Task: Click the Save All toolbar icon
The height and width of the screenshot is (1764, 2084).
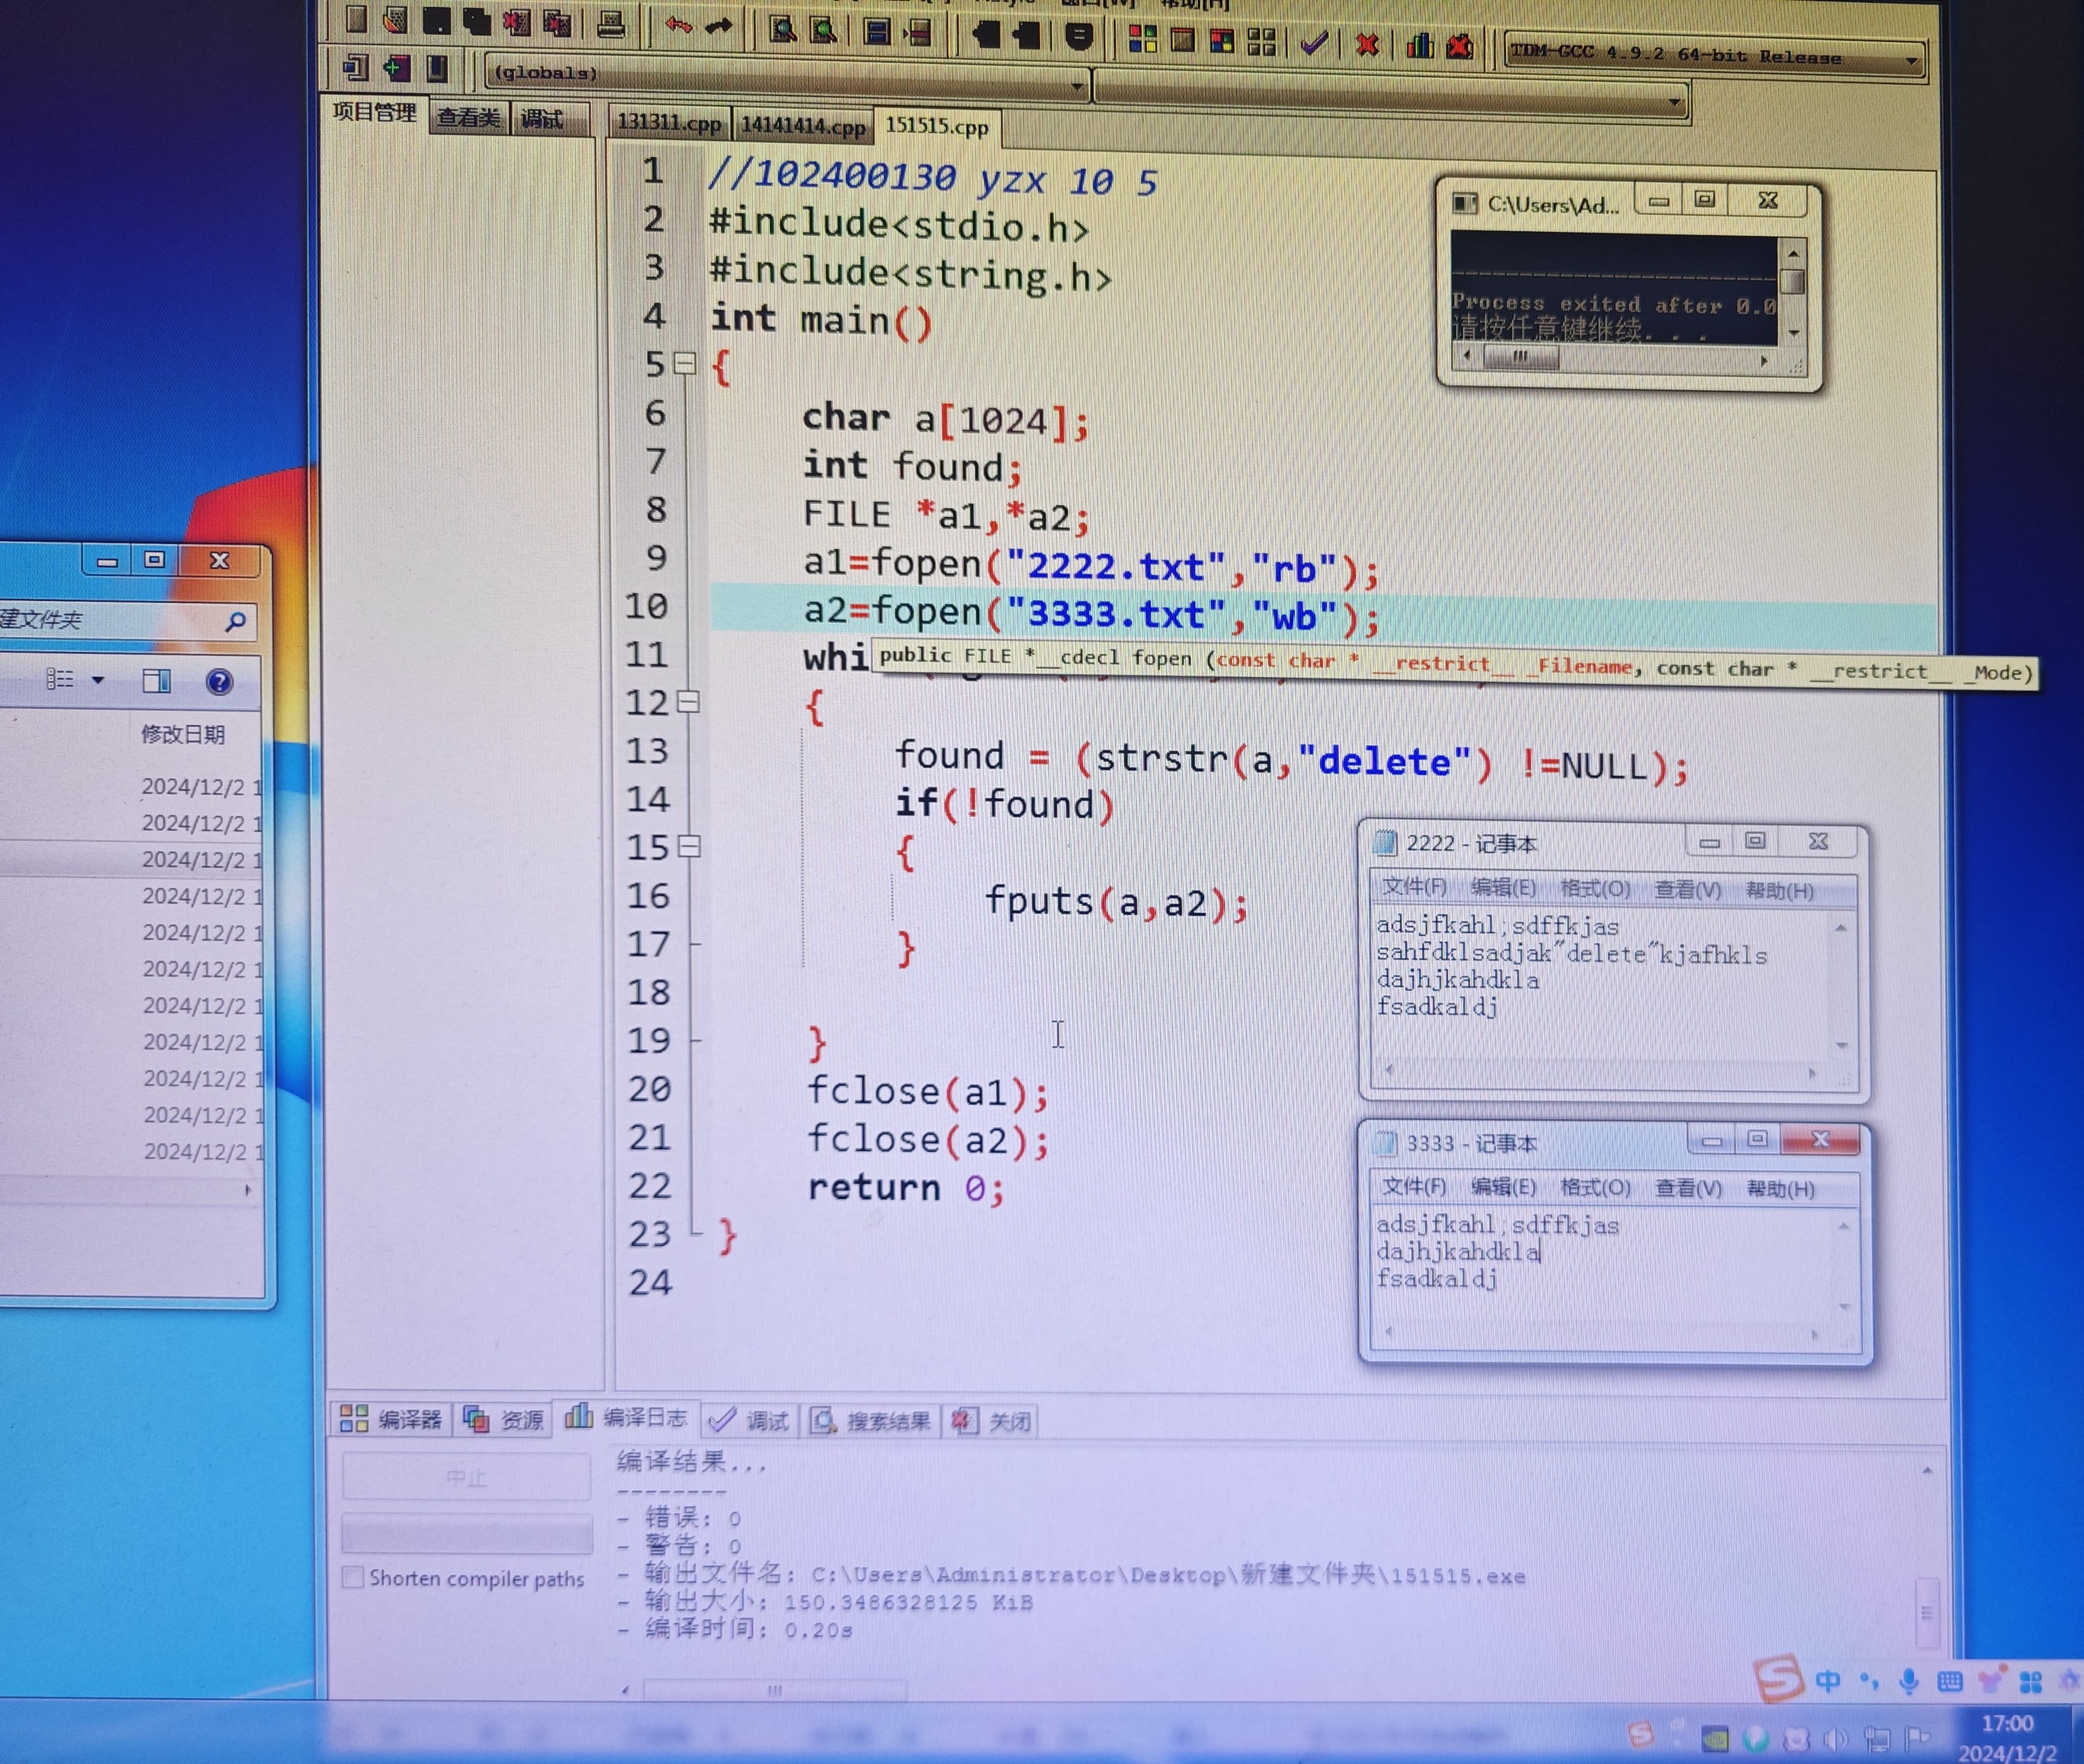Action: pos(476,21)
